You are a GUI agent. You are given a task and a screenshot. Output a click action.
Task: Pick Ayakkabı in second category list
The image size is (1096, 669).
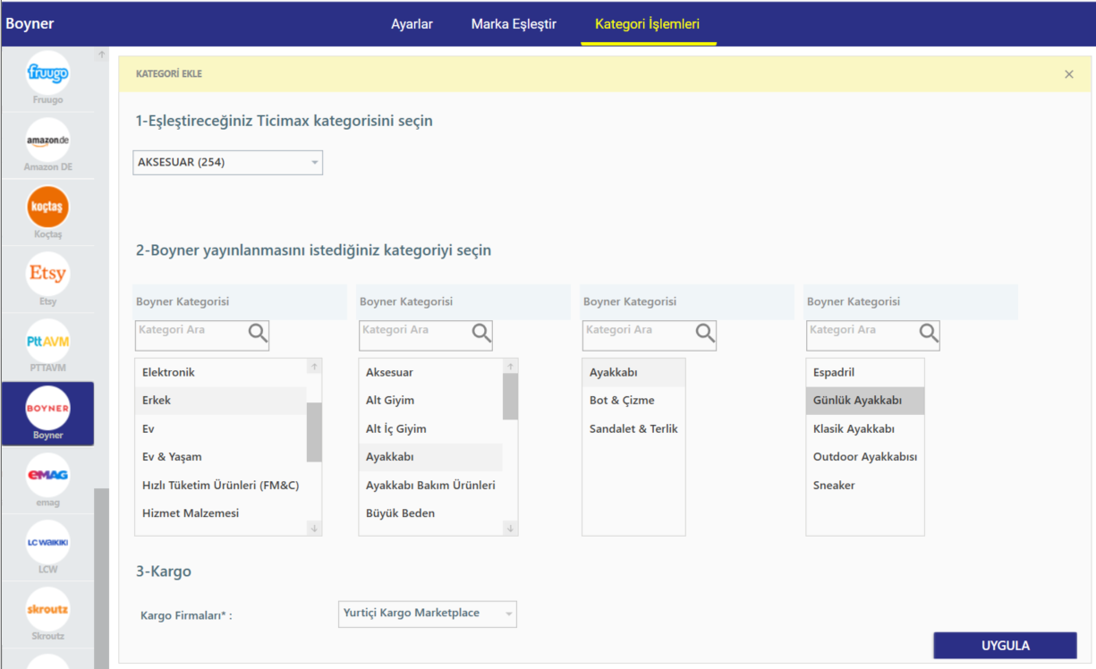click(430, 457)
